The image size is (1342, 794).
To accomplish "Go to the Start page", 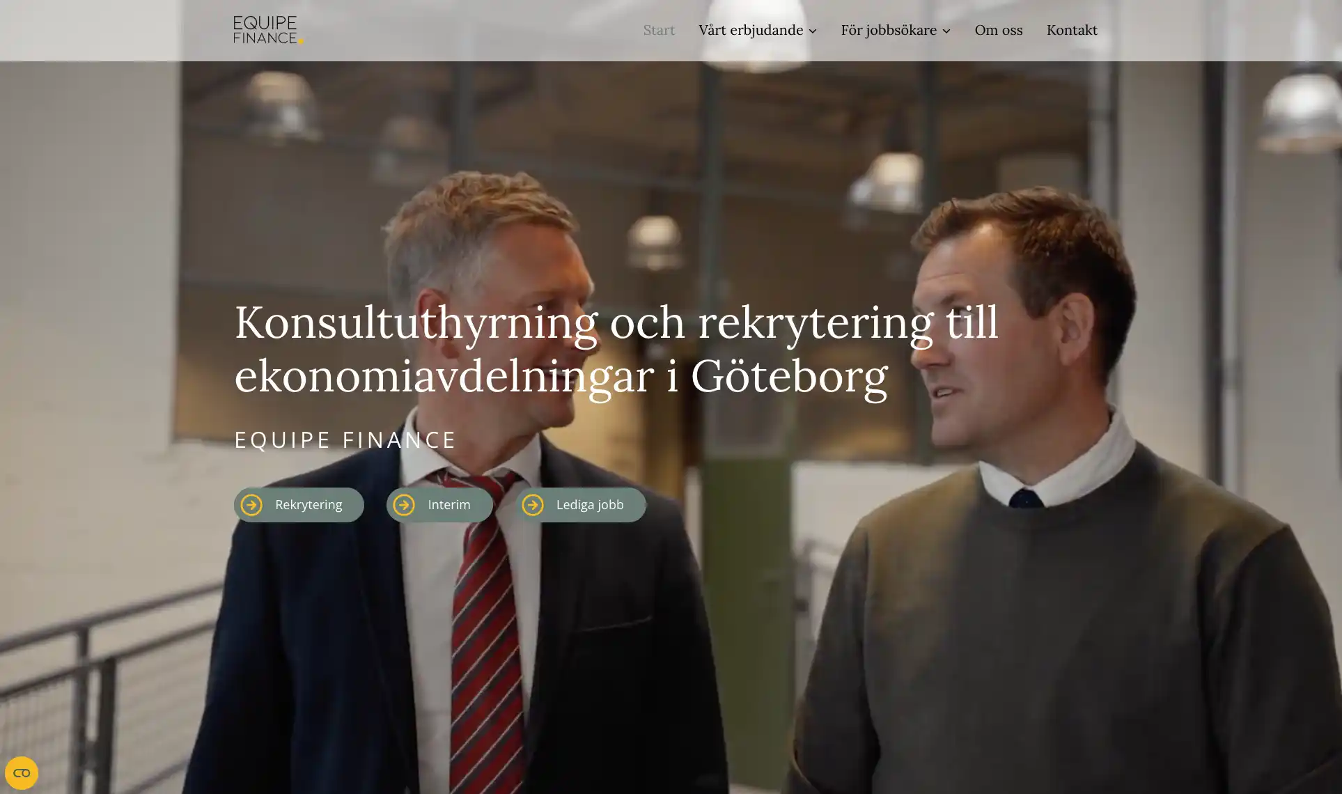I will pos(659,30).
